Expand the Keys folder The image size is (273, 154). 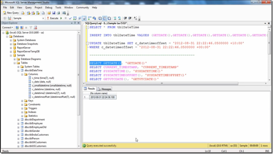(x=22, y=101)
